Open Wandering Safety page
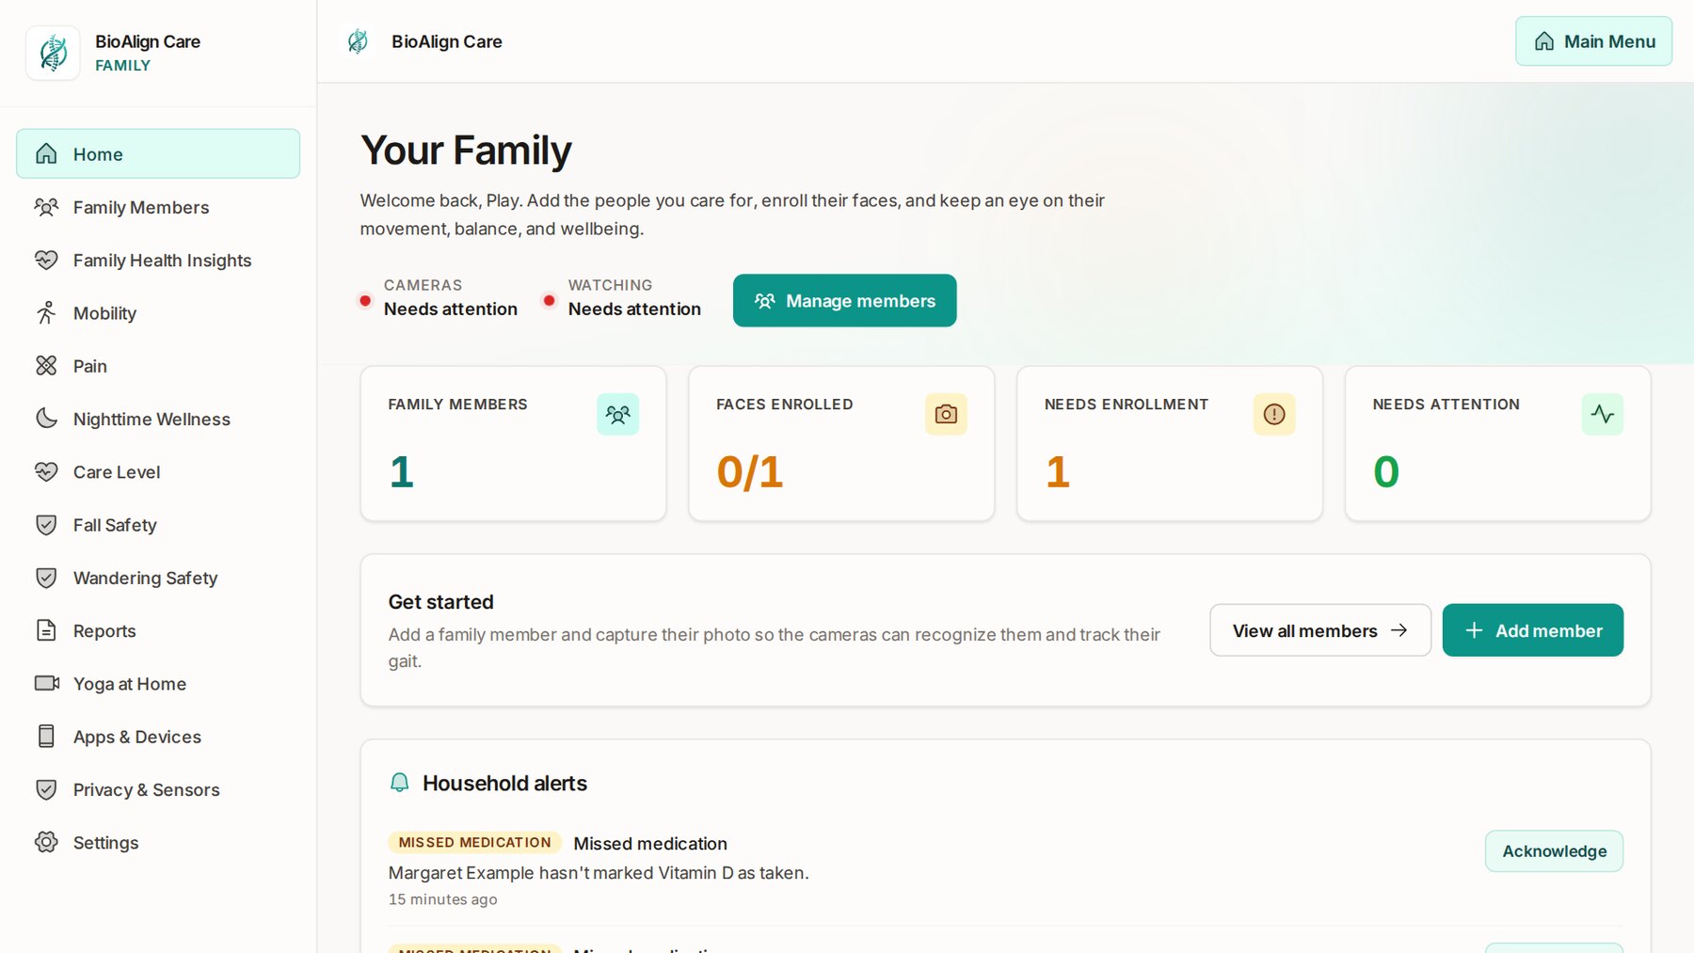Image resolution: width=1694 pixels, height=953 pixels. [x=158, y=578]
